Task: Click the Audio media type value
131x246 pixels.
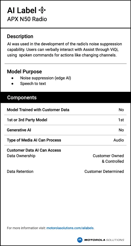Action: point(119,140)
